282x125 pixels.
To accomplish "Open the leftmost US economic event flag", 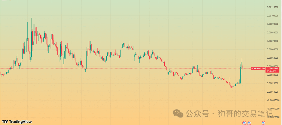I will point(244,123).
